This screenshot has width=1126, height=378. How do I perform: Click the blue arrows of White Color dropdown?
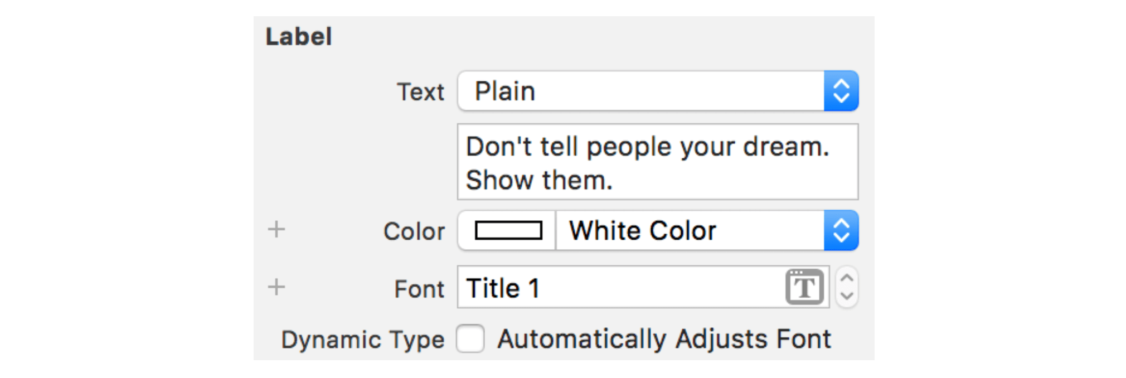click(841, 230)
